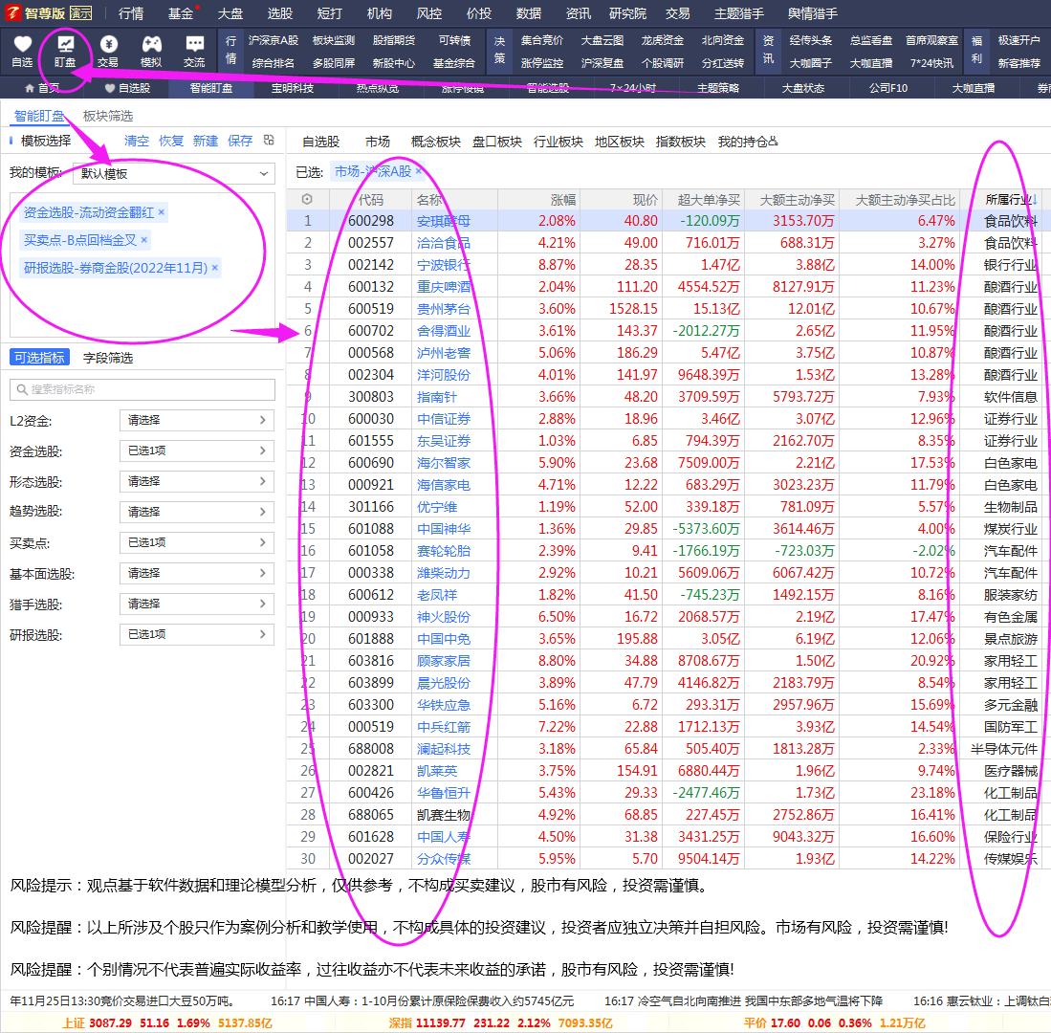
Task: Open 龙虎资金 shortcut
Action: click(662, 40)
